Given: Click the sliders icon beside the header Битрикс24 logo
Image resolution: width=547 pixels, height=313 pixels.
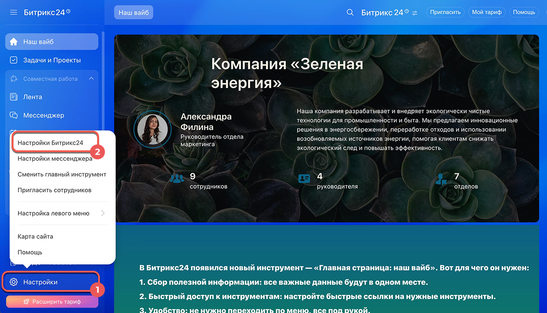Looking at the screenshot, I should (415, 13).
